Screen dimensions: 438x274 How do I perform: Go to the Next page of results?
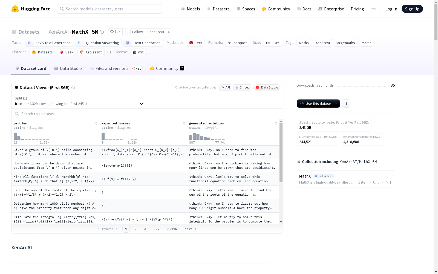[190, 229]
